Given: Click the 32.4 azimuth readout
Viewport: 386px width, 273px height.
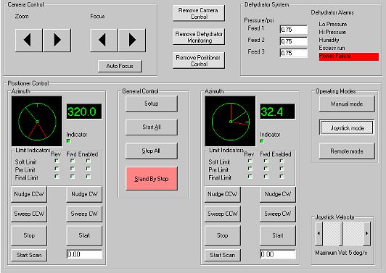Looking at the screenshot, I should (277, 112).
